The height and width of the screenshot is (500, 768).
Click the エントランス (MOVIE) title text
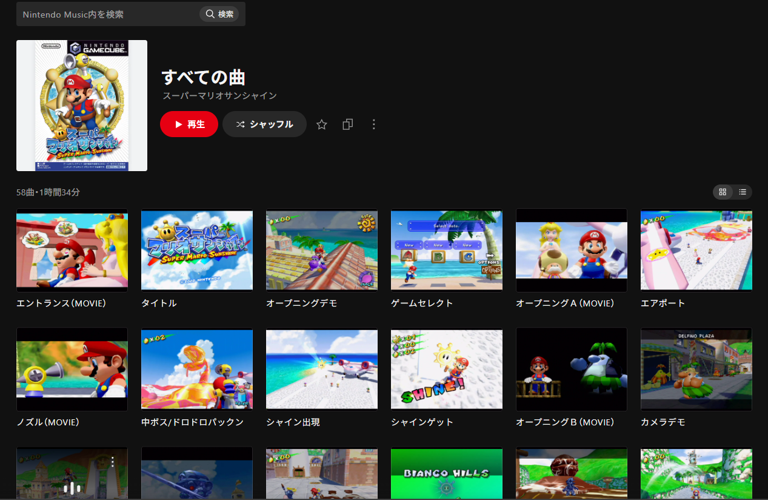(x=61, y=303)
